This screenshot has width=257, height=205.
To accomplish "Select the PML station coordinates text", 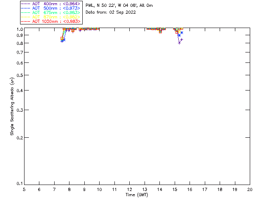I will click(119, 5).
